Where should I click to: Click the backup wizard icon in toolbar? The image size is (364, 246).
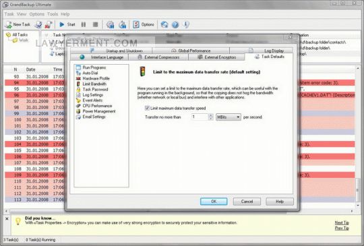coord(111,24)
